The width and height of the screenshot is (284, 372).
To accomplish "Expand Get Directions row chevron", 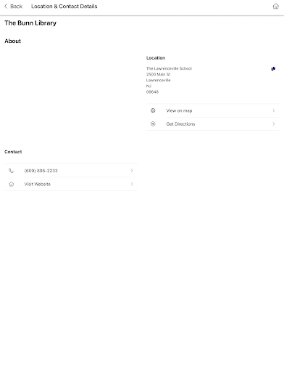I will pos(274,124).
